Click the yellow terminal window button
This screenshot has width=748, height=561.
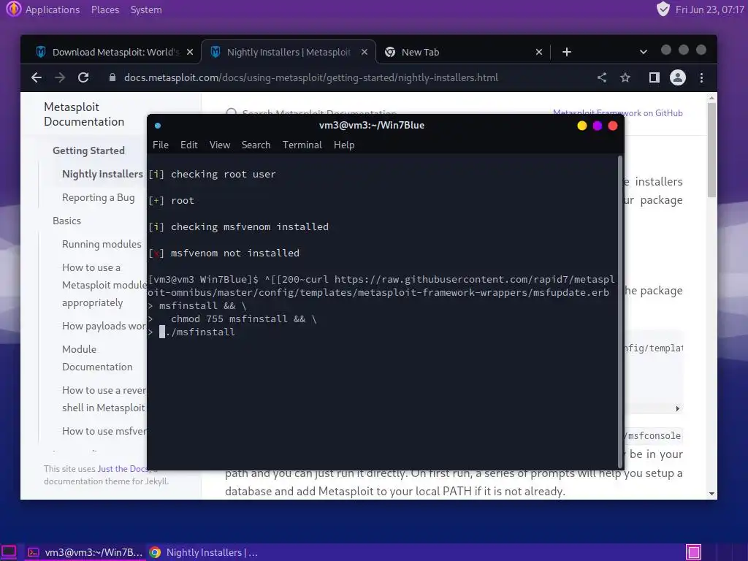[582, 126]
